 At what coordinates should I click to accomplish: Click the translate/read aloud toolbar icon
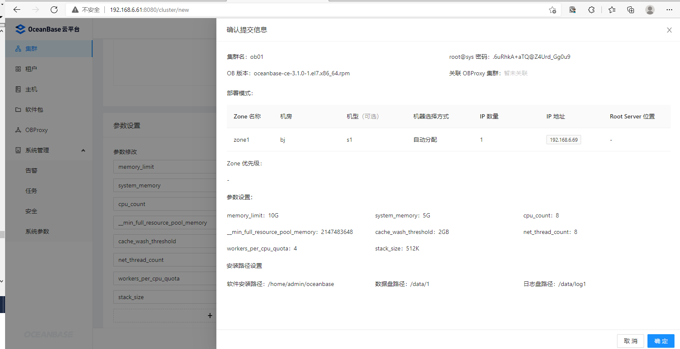572,10
